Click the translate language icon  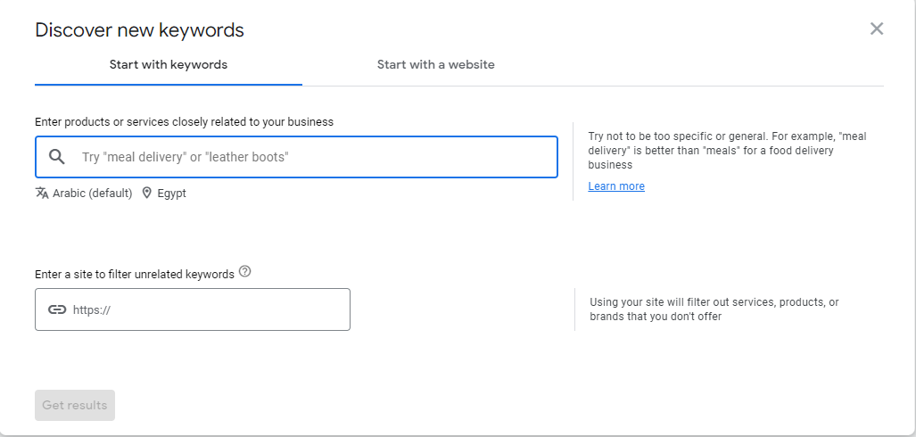tap(42, 193)
